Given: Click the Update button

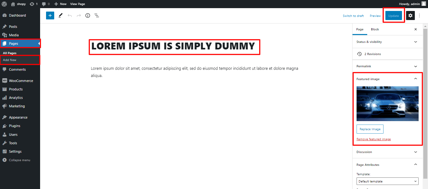Looking at the screenshot, I should pyautogui.click(x=394, y=16).
